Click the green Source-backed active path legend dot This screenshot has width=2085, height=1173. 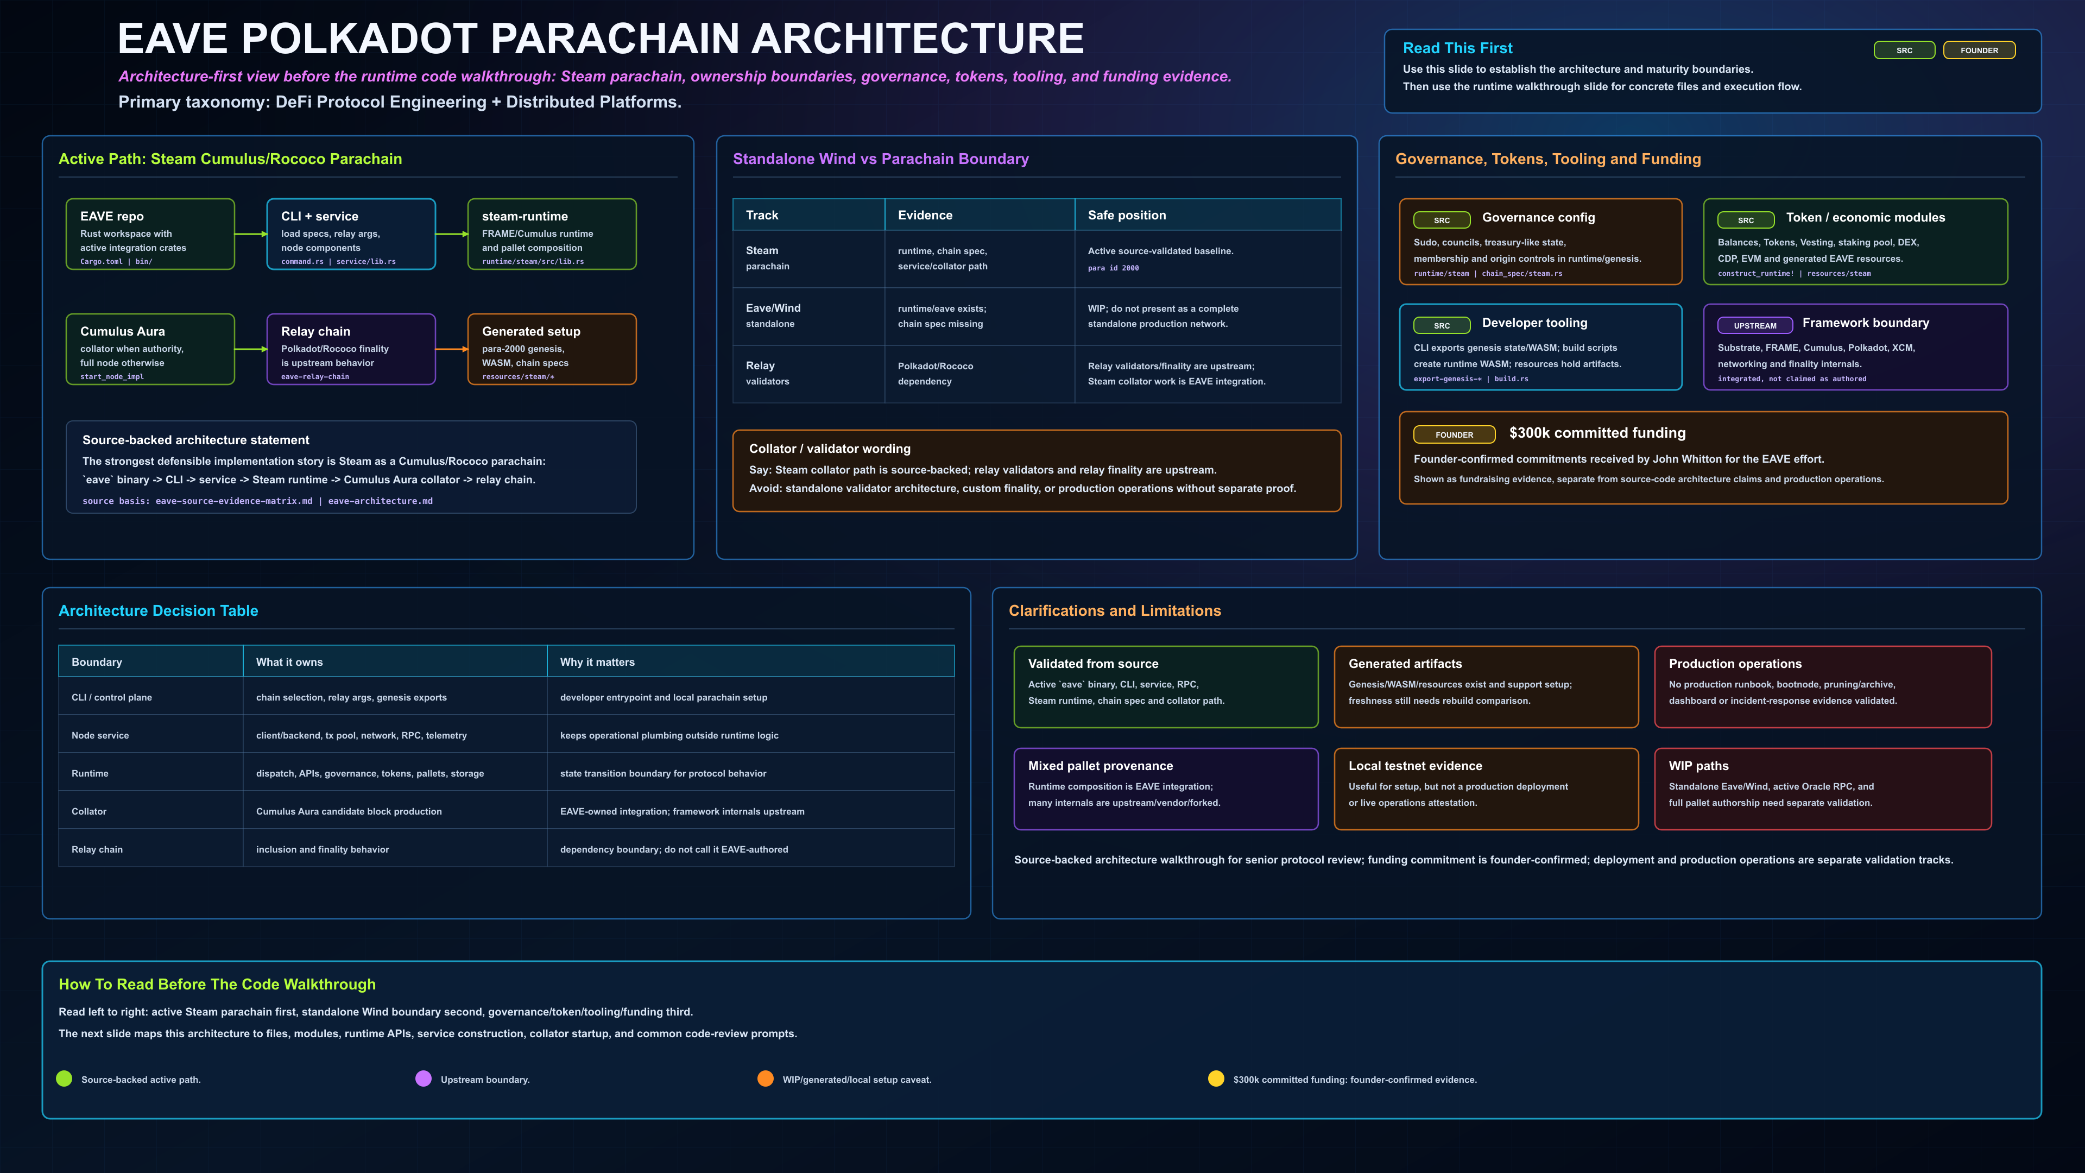click(64, 1079)
